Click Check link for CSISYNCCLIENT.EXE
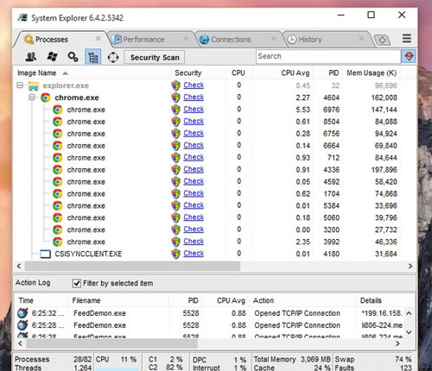 [x=194, y=254]
